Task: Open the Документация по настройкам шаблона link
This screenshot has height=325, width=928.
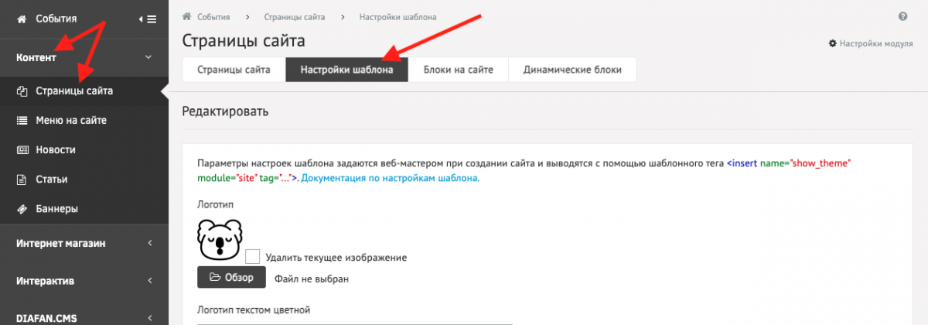Action: [x=391, y=178]
